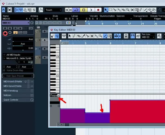Open the MIDI-Insert-Effekte inspector tab
This screenshot has width=165, height=135.
(x=18, y=82)
